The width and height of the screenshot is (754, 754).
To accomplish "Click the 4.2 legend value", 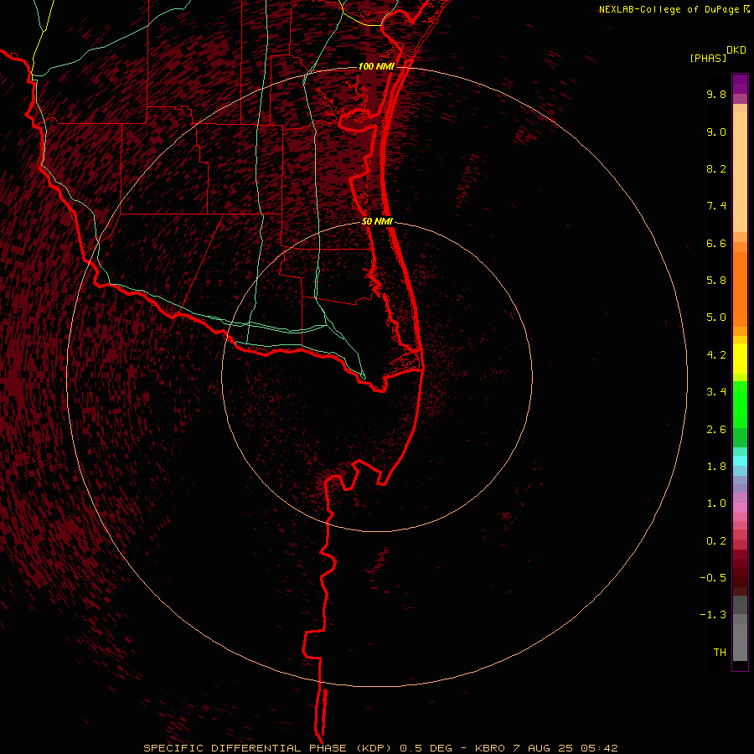I will [x=716, y=354].
